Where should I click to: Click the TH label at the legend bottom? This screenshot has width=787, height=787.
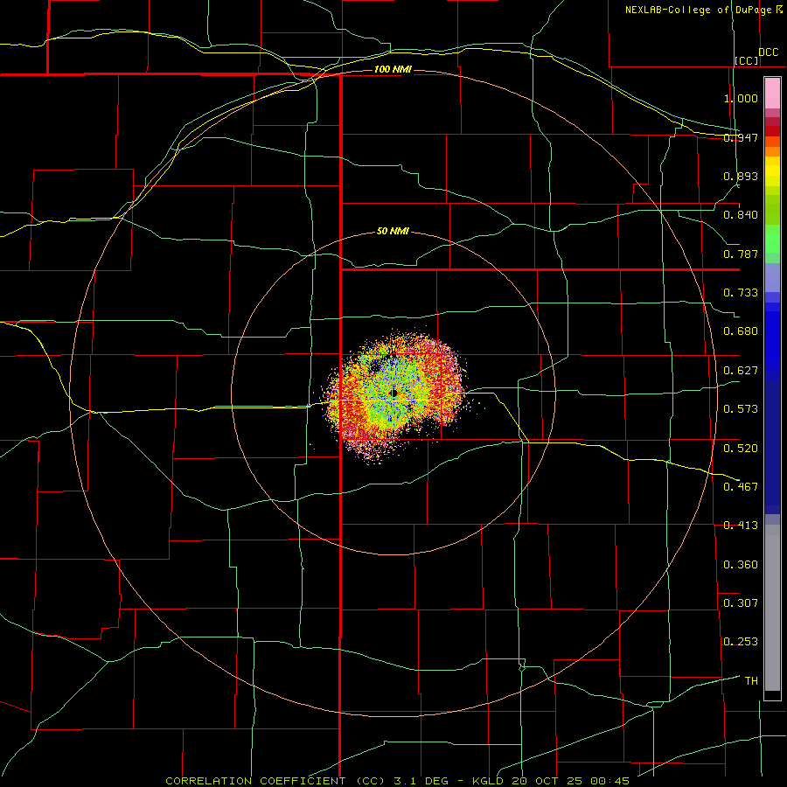[x=751, y=681]
